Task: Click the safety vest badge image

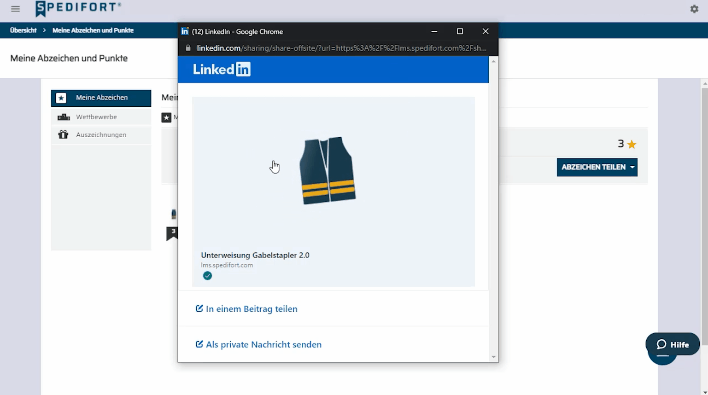Action: tap(328, 171)
